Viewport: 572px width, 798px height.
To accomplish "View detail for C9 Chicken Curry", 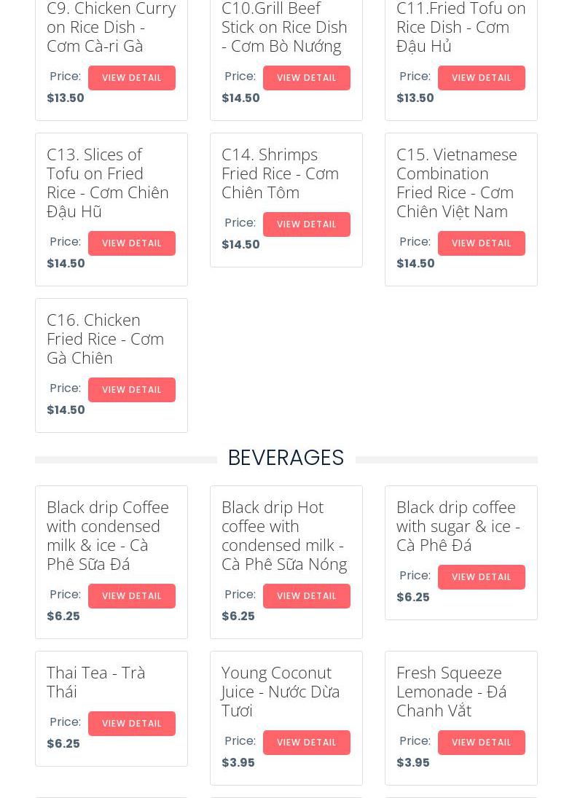I will click(131, 78).
